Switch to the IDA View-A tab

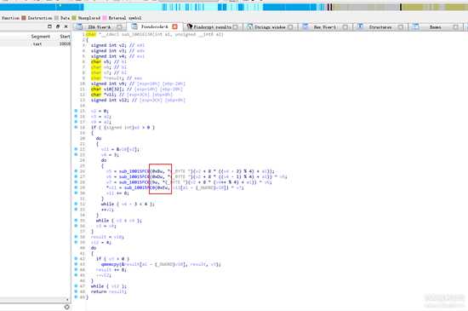pyautogui.click(x=99, y=27)
